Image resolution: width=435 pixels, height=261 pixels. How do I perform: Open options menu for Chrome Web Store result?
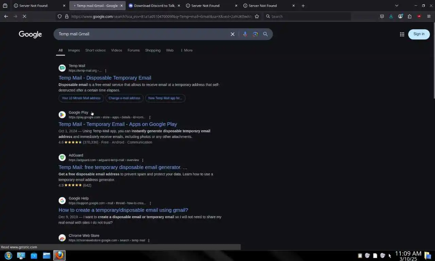coord(149,240)
